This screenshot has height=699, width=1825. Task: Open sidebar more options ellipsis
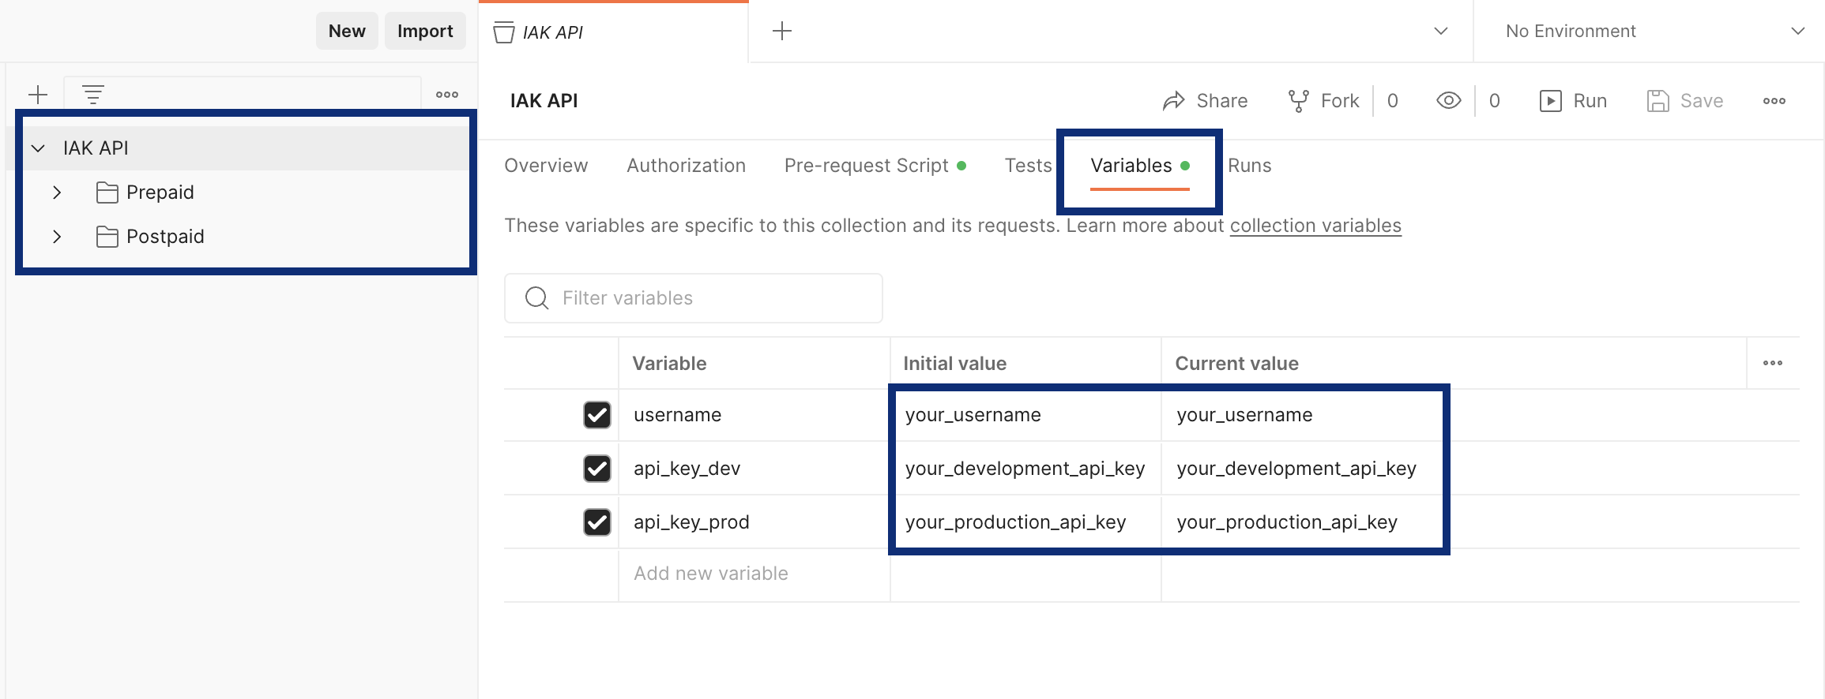pos(447,95)
